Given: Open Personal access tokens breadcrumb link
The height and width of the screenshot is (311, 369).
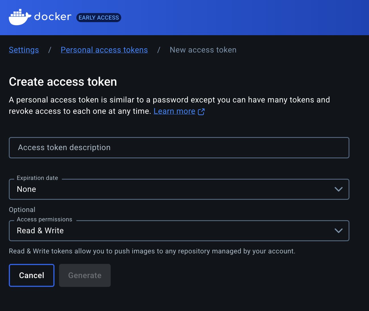Looking at the screenshot, I should point(104,50).
